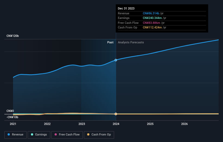The height and width of the screenshot is (142, 223).
Task: Select the cash from op marker at 2024
Action: coord(116,114)
